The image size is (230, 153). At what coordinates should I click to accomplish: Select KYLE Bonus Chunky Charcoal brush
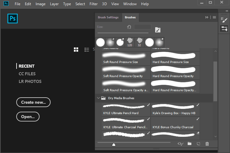[175, 123]
